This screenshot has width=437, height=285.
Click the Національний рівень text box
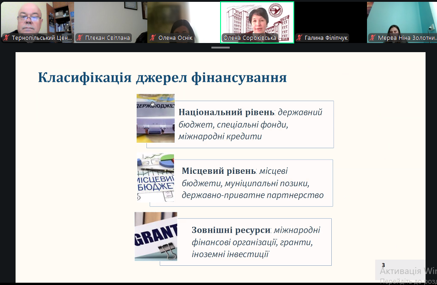click(254, 124)
